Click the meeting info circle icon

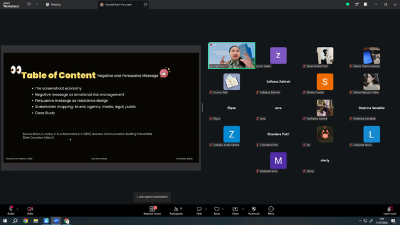point(29,4)
